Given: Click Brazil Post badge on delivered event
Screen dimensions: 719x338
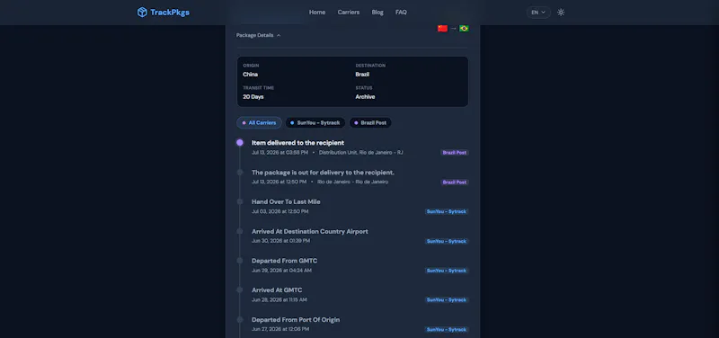Looking at the screenshot, I should [x=455, y=153].
